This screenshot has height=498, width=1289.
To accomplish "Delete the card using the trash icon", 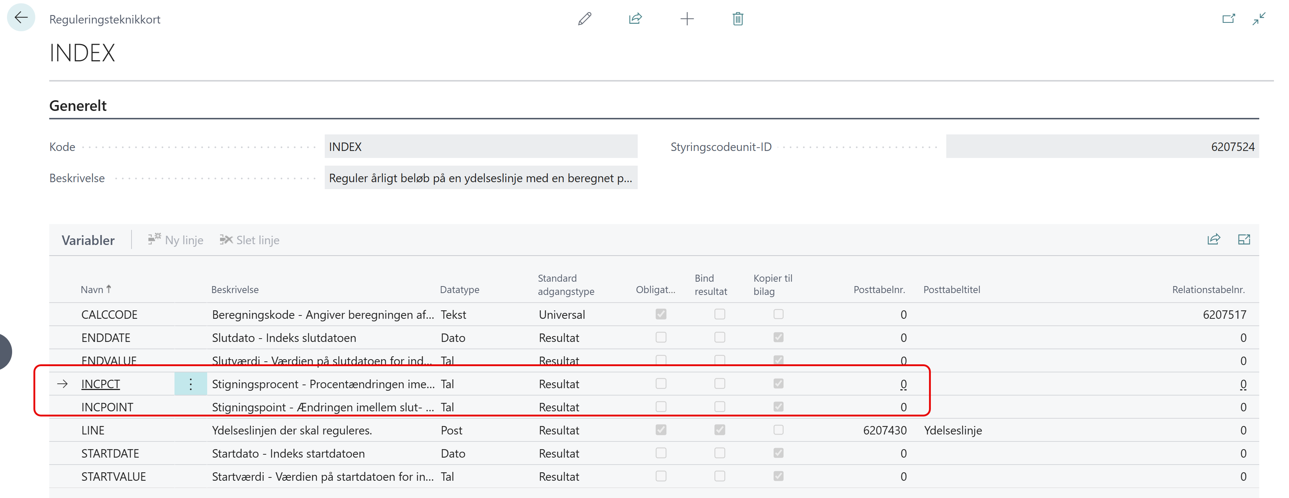I will (738, 19).
